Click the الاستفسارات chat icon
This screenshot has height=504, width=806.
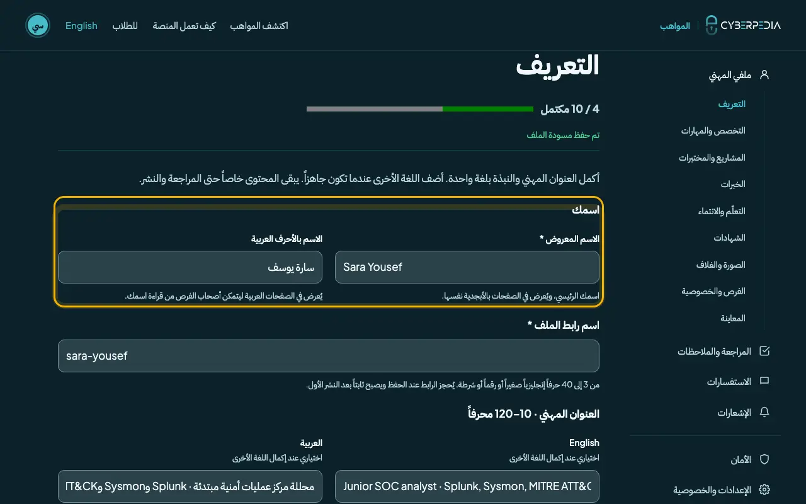coord(764,381)
